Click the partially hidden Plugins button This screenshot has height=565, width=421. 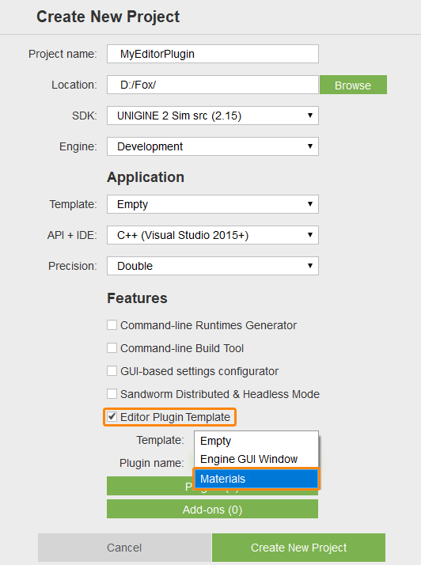click(150, 487)
